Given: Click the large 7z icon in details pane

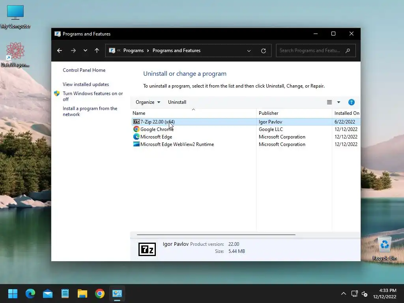Looking at the screenshot, I should tap(147, 249).
